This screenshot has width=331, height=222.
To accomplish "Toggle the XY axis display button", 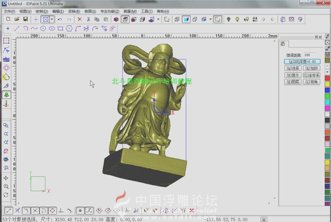I will click(x=217, y=19).
